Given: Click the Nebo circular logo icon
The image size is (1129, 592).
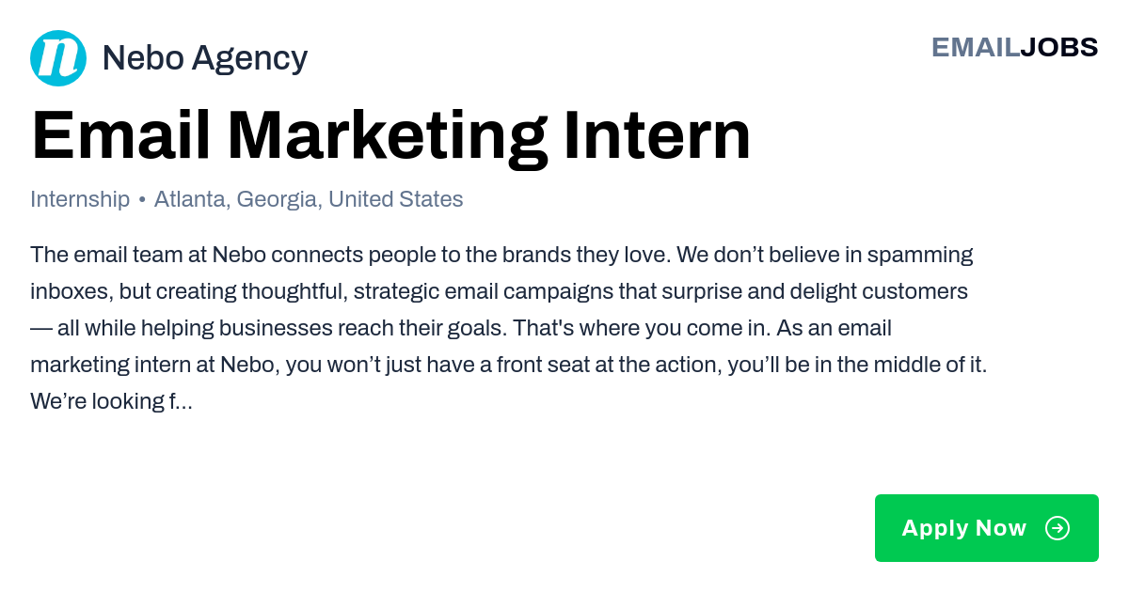Looking at the screenshot, I should point(58,58).
